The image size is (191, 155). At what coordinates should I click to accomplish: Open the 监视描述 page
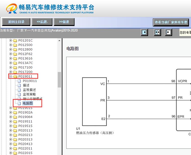point(29,90)
